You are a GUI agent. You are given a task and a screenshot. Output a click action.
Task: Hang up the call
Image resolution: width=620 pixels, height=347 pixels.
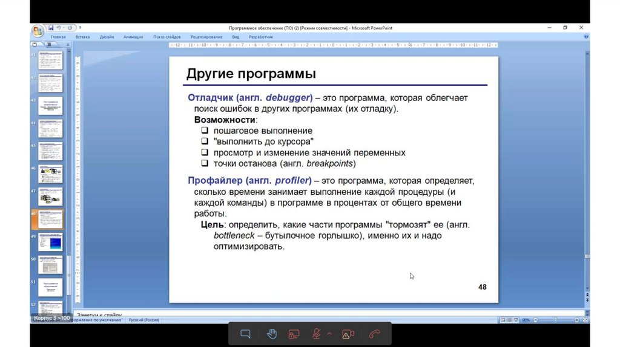[x=374, y=334]
